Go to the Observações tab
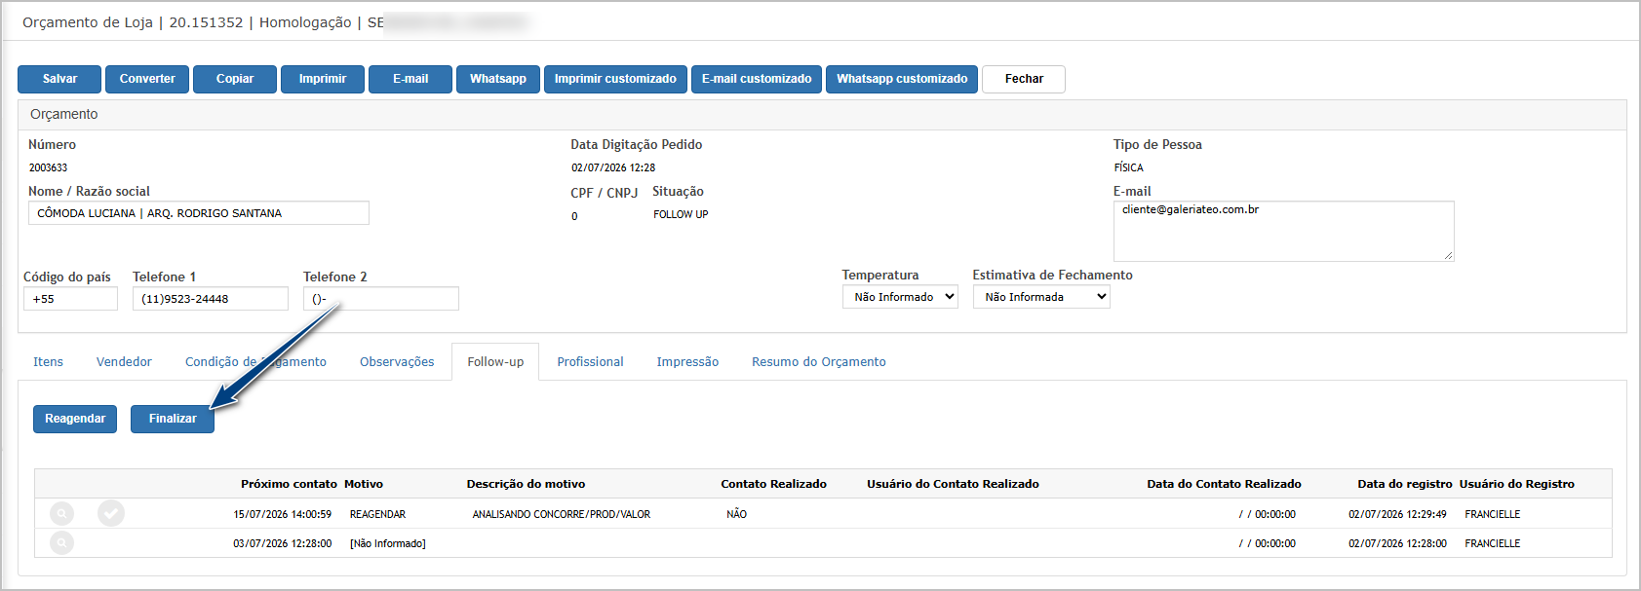Image resolution: width=1641 pixels, height=591 pixels. click(397, 362)
